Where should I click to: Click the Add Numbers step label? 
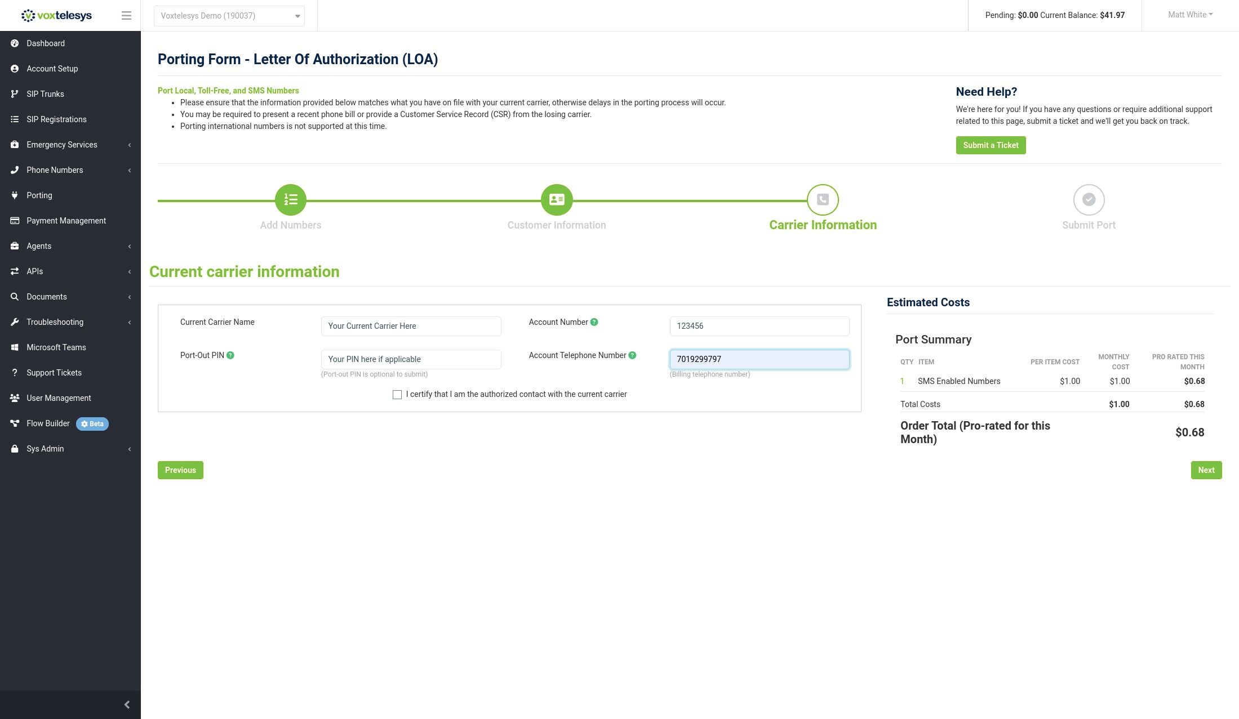[291, 225]
